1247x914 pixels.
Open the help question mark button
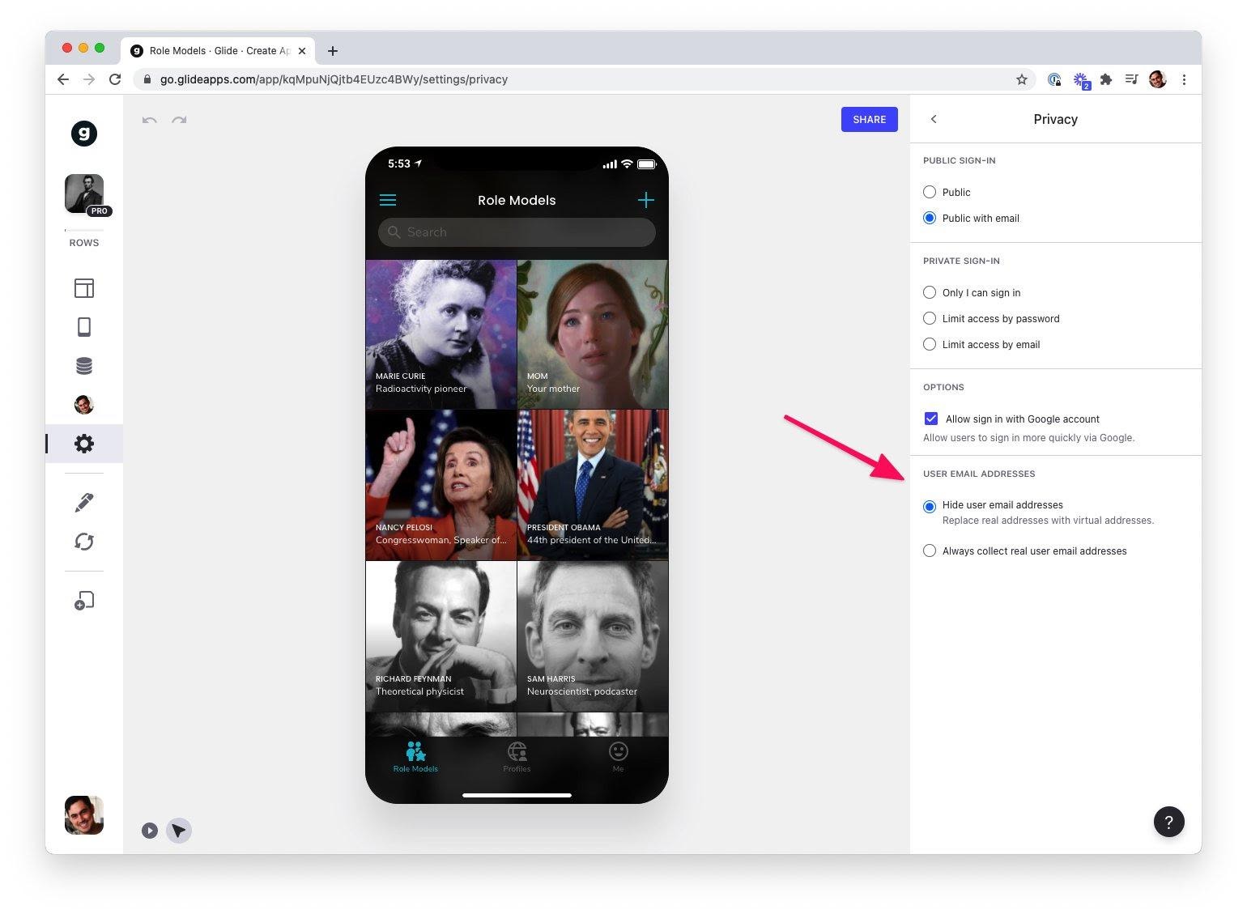point(1168,822)
